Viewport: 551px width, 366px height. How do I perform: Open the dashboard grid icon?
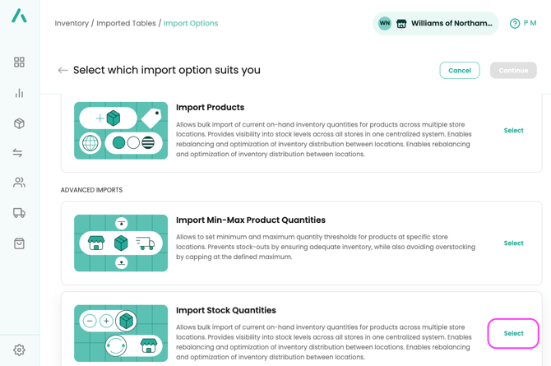pos(19,62)
